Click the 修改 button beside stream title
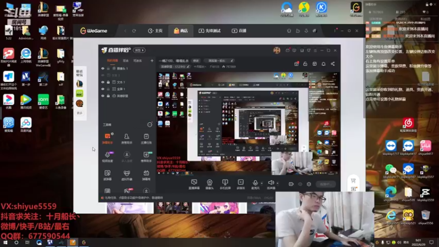439x247 pixels. [x=195, y=60]
